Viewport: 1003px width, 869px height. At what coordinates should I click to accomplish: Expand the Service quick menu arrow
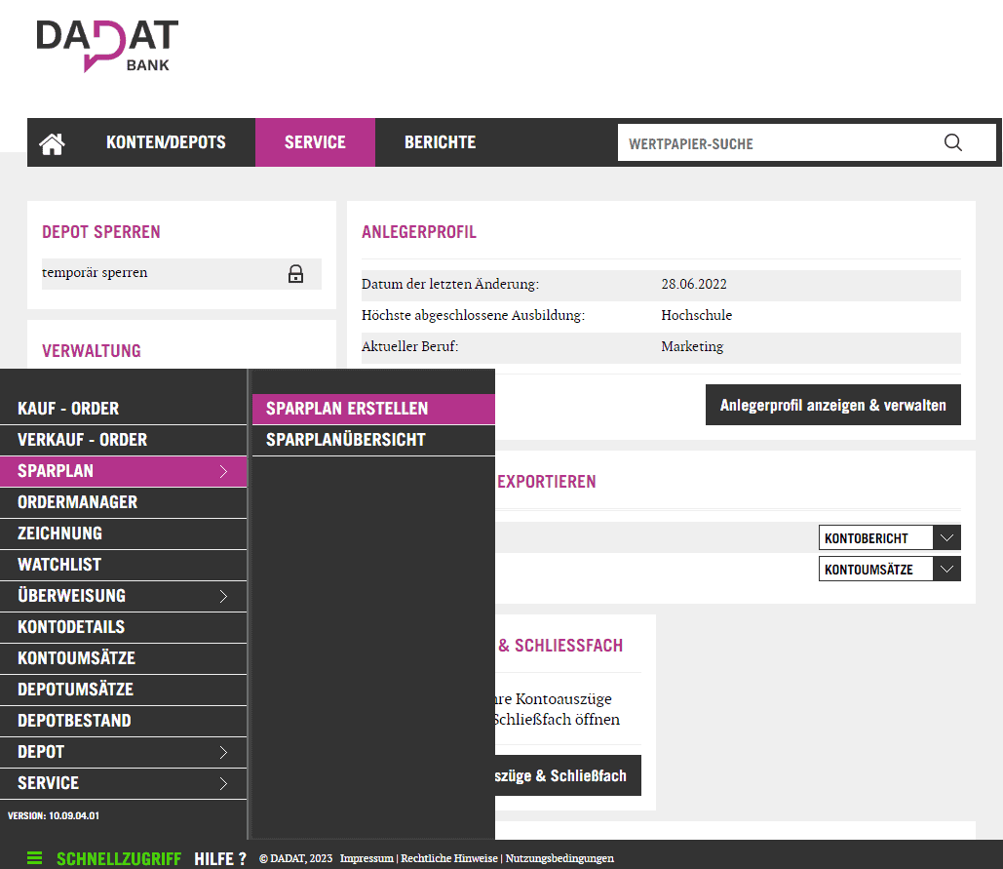[223, 783]
